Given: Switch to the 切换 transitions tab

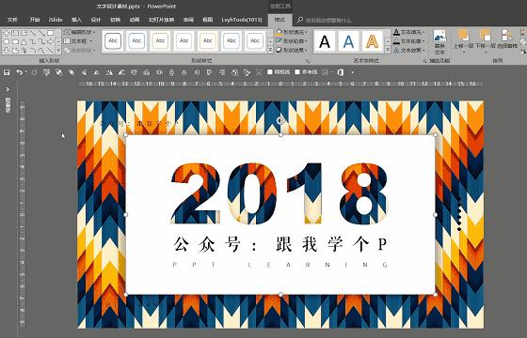Looking at the screenshot, I should [x=115, y=20].
